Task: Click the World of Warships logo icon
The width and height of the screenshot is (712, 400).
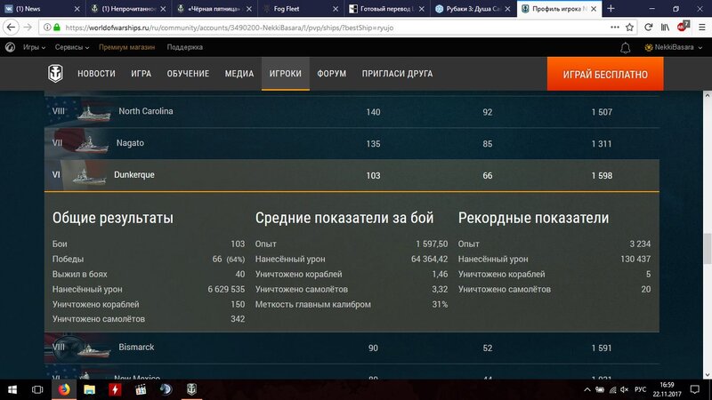Action: click(57, 75)
